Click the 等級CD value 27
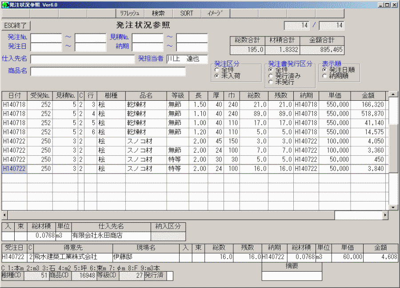400x288 pixels. point(132,276)
